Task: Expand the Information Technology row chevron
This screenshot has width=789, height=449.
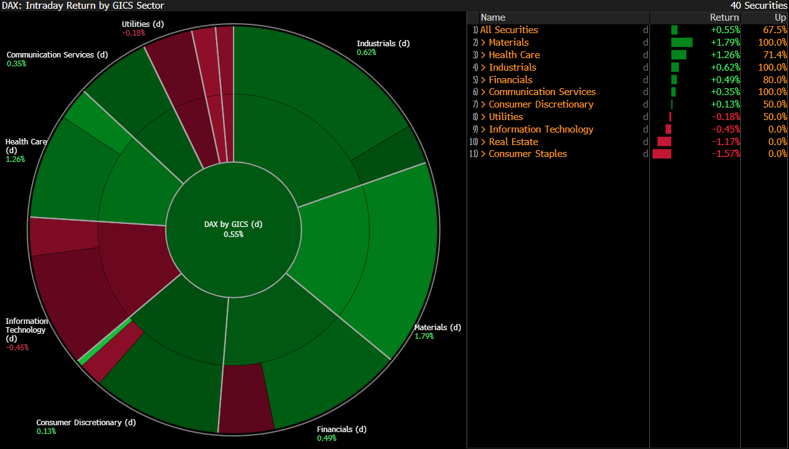Action: coord(483,129)
